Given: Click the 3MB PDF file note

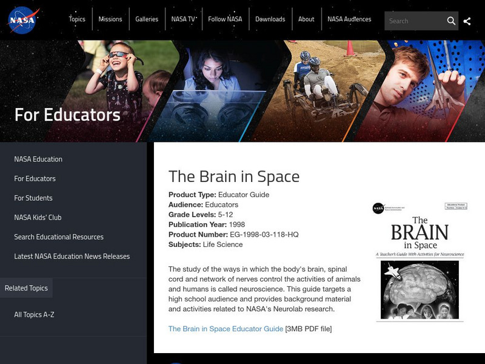Looking at the screenshot, I should click(309, 329).
